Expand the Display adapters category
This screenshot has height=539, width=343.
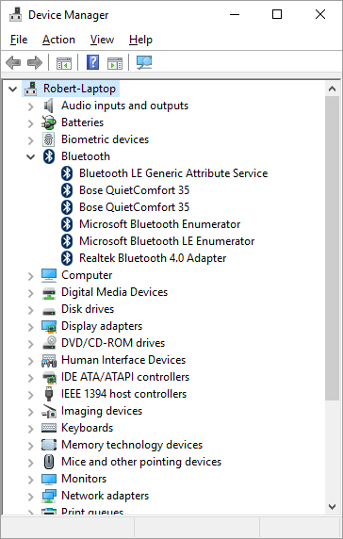pos(30,327)
